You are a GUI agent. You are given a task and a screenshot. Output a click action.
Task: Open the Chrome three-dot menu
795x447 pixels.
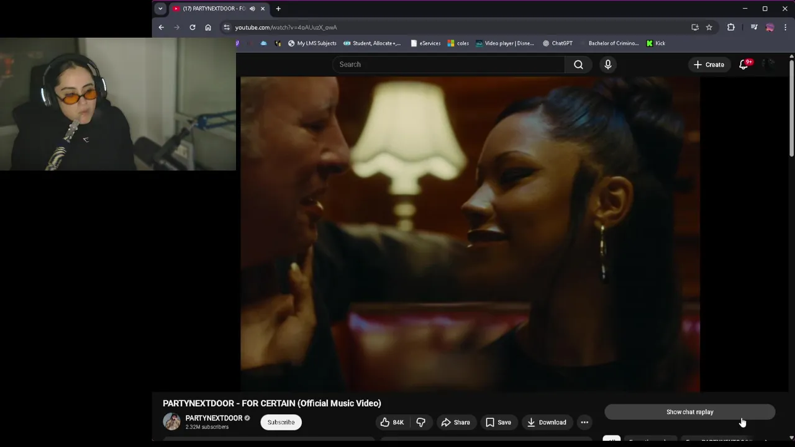point(786,27)
